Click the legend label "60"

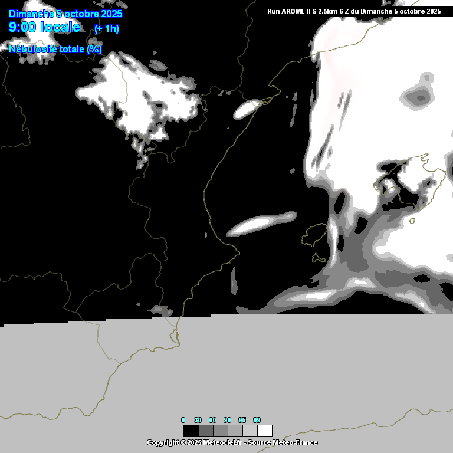click(x=212, y=420)
